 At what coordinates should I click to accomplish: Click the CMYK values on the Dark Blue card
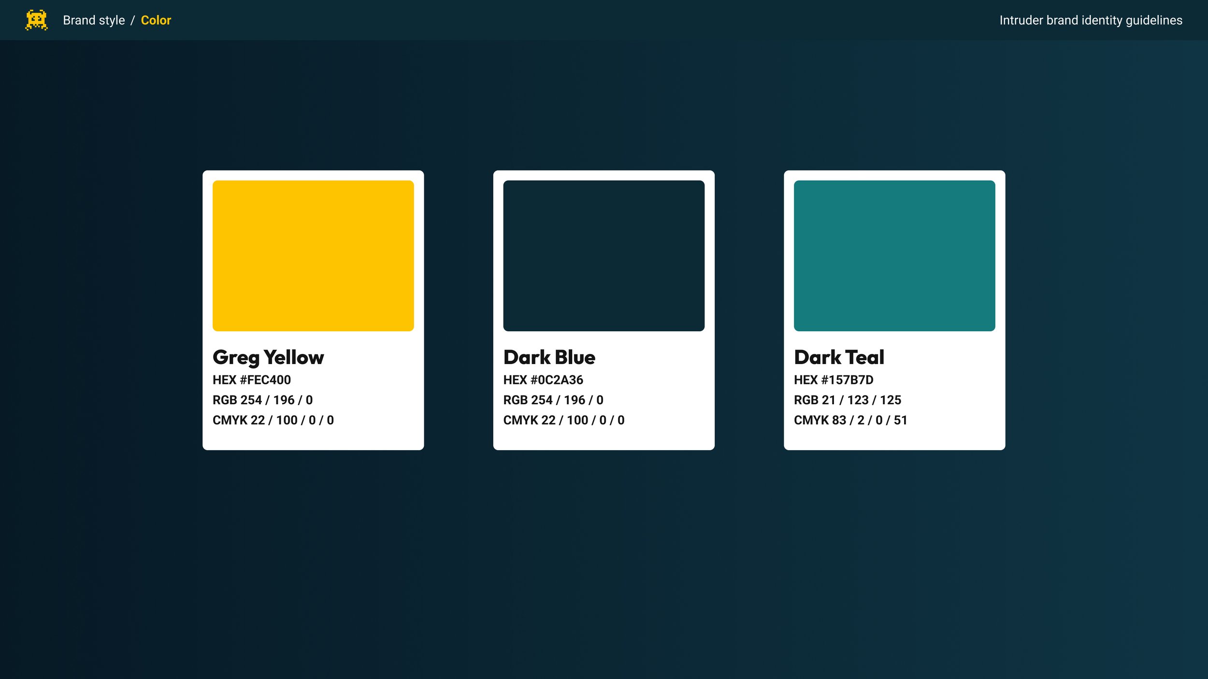[563, 420]
